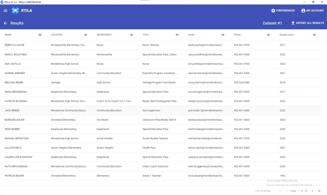327x195 pixels.
Task: Open NAME column menu icon
Action: click(40, 35)
